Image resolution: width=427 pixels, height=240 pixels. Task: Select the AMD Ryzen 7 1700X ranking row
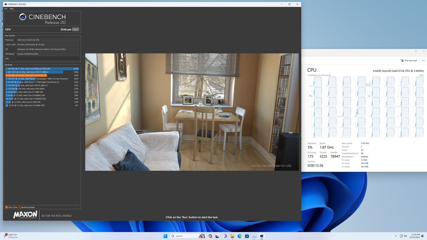pyautogui.click(x=42, y=82)
